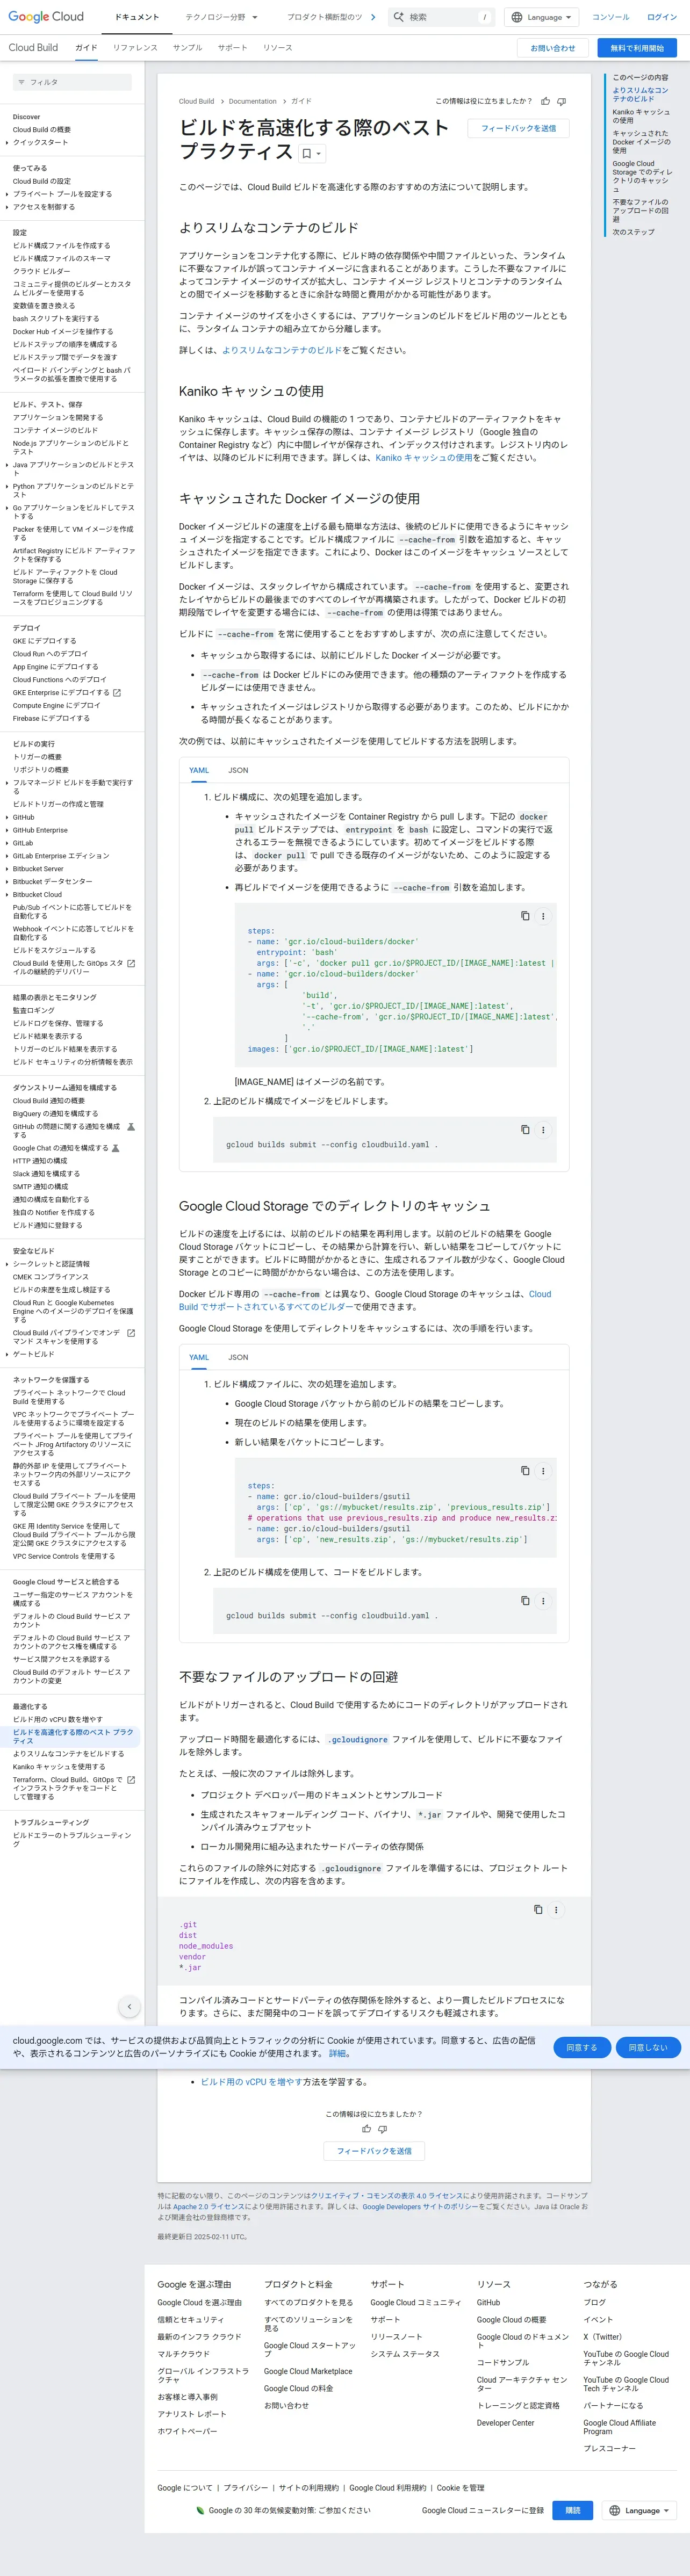The image size is (690, 2576).
Task: Click the filter icon in sidebar
Action: pyautogui.click(x=20, y=82)
